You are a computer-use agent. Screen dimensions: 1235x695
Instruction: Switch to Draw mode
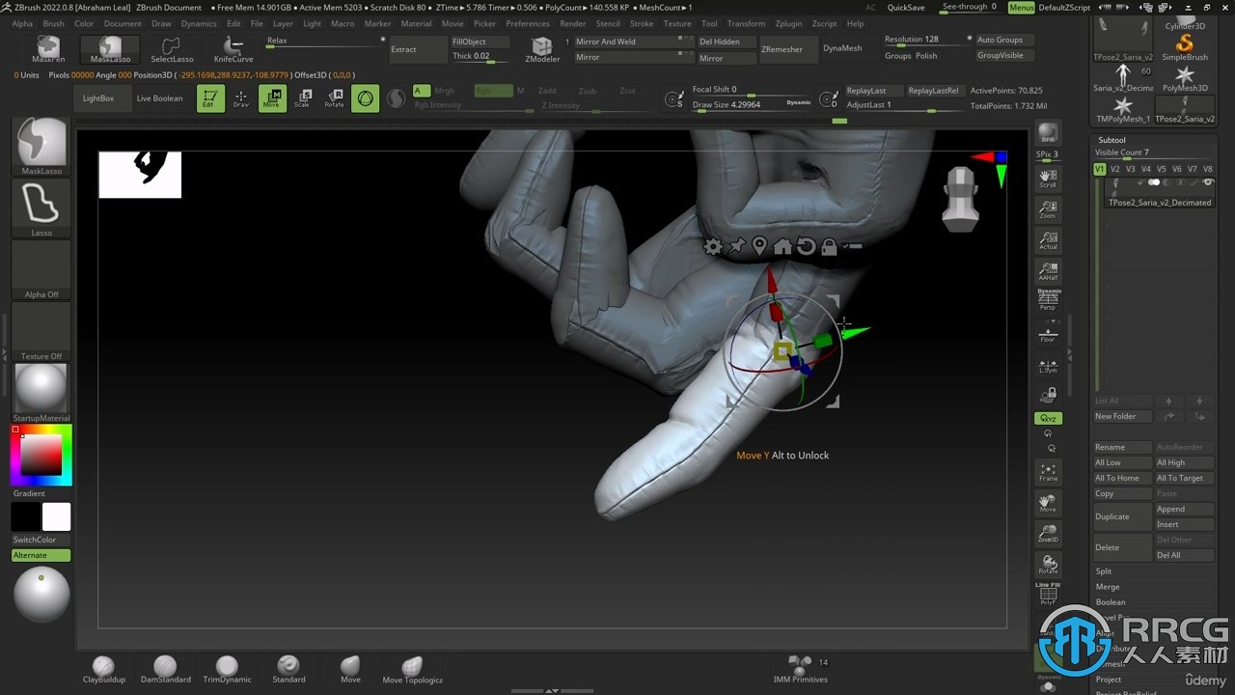241,97
